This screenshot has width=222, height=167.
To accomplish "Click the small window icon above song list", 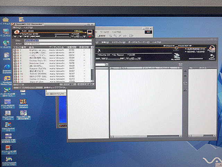I will [x=180, y=64].
